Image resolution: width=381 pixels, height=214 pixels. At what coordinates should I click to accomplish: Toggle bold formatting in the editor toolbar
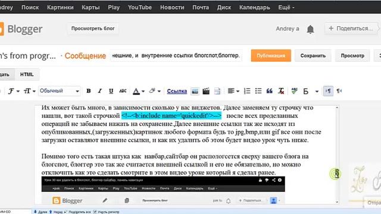89,91
